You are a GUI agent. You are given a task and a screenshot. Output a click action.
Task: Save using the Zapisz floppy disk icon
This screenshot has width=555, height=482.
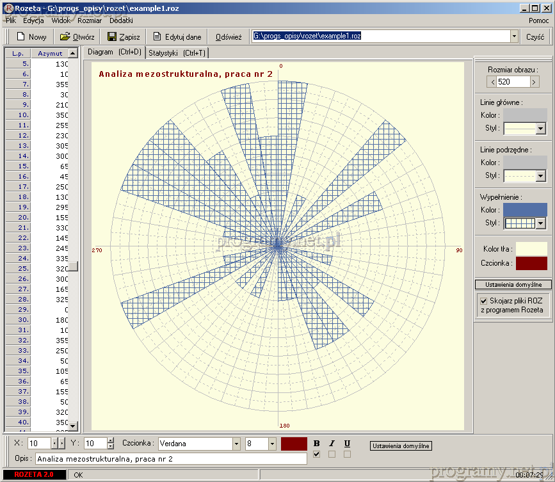pos(112,36)
